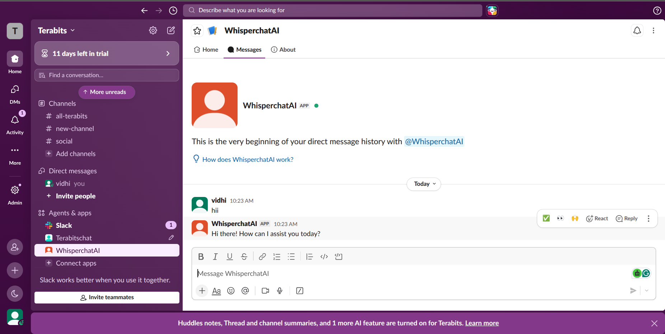Focus the search bar at top

click(x=333, y=10)
